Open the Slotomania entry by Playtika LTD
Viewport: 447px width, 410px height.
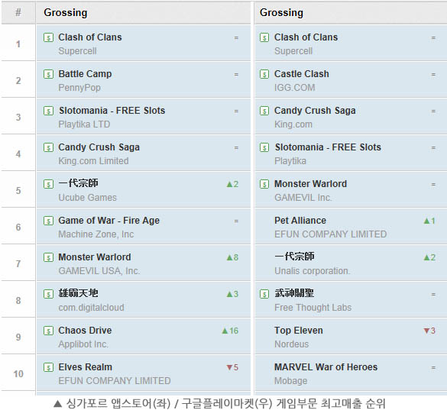(x=112, y=111)
